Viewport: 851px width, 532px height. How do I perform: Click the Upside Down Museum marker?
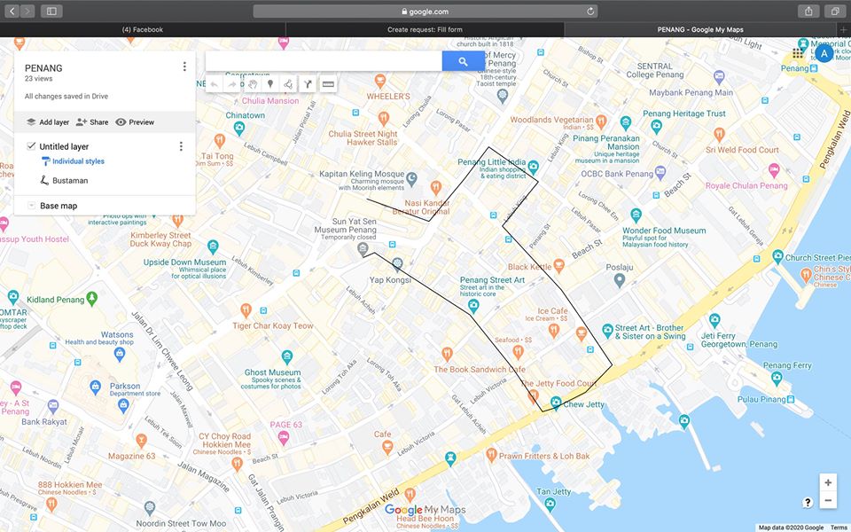[x=213, y=246]
